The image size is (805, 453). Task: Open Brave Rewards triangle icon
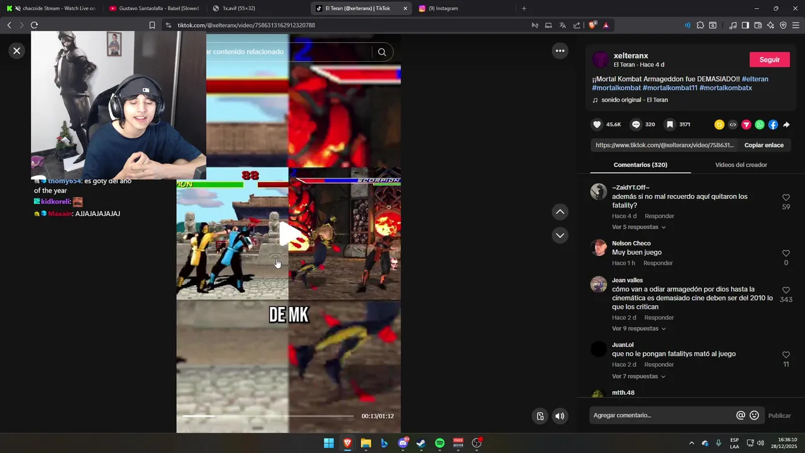(606, 25)
